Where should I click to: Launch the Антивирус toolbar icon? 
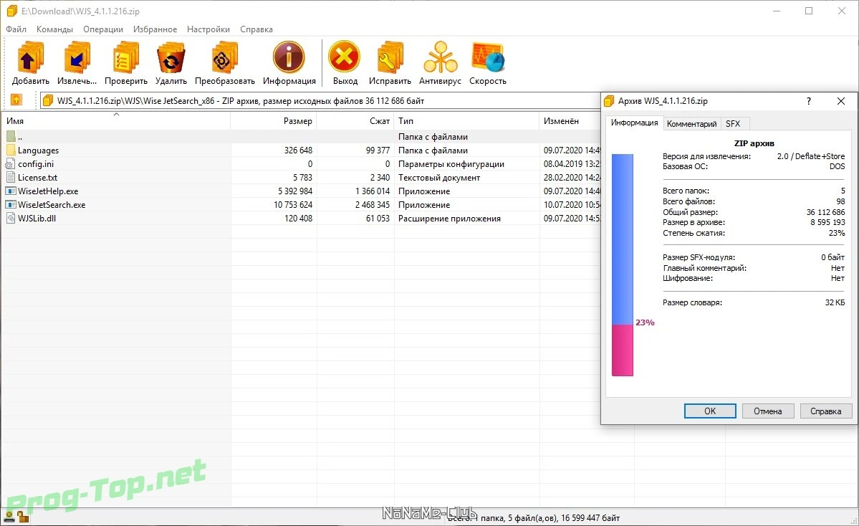click(x=440, y=57)
